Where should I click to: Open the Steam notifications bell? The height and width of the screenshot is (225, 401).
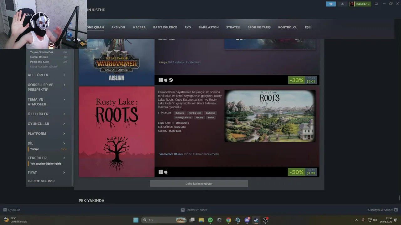(x=342, y=4)
